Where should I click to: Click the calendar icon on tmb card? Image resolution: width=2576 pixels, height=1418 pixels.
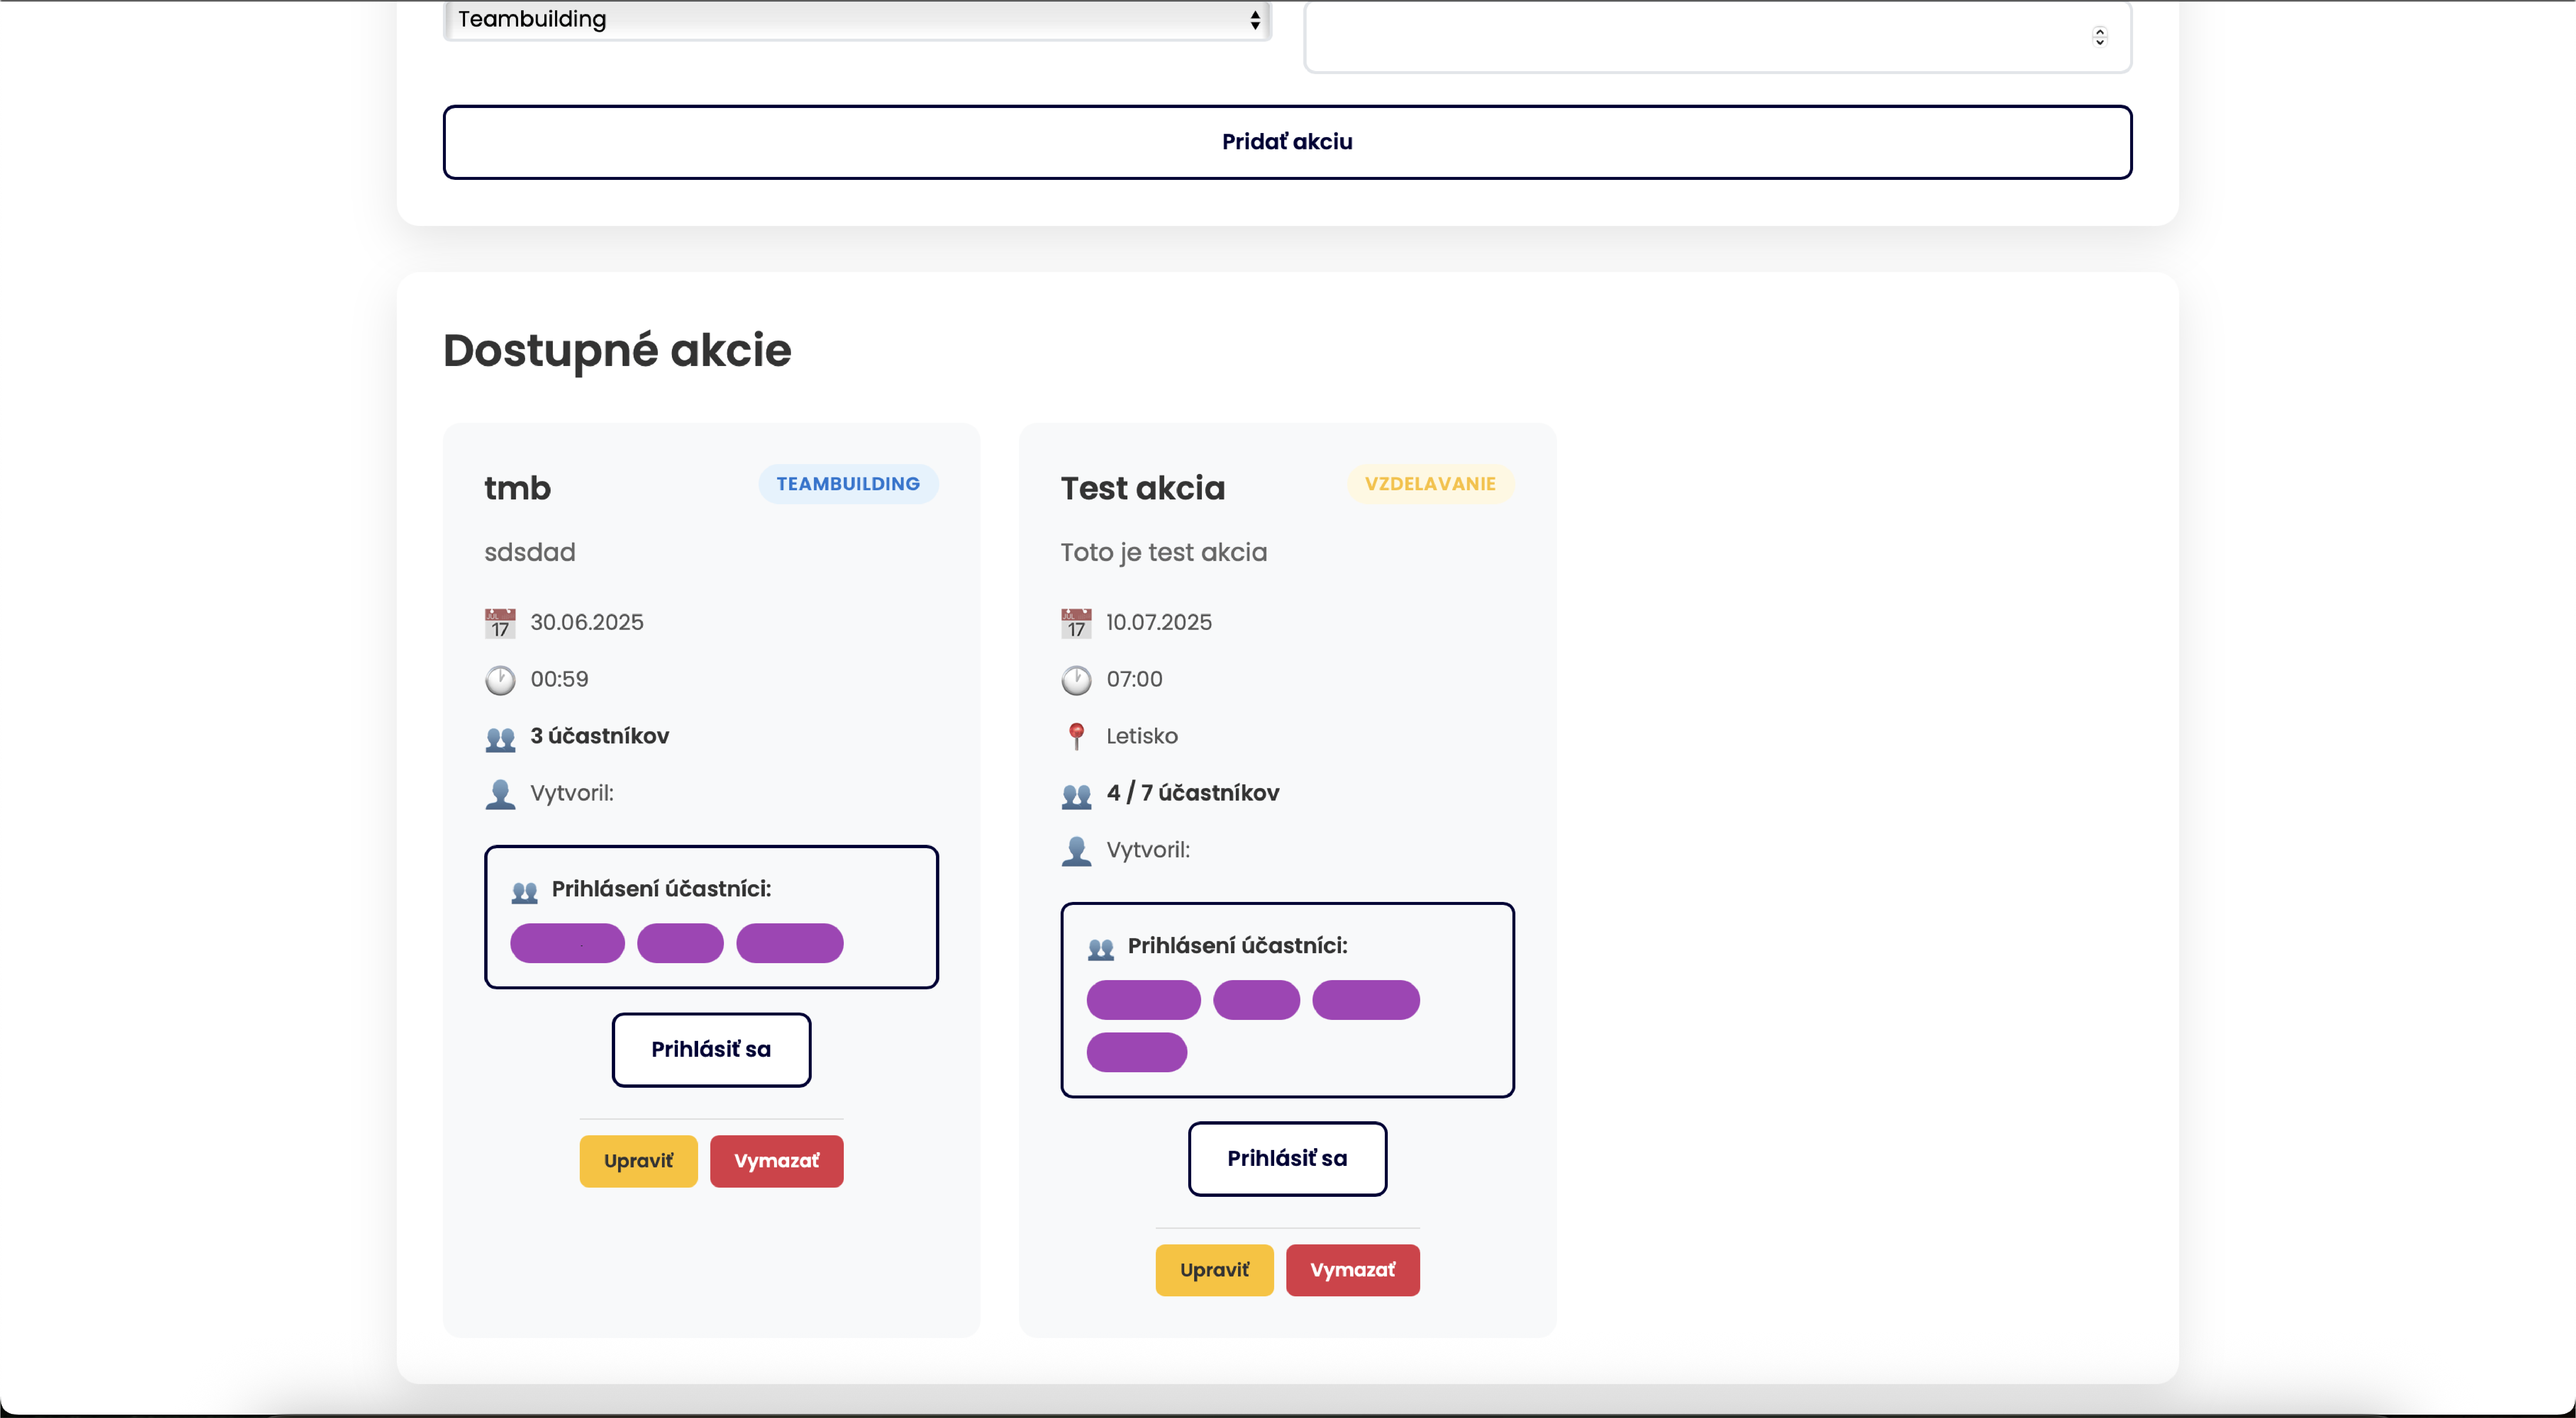500,623
